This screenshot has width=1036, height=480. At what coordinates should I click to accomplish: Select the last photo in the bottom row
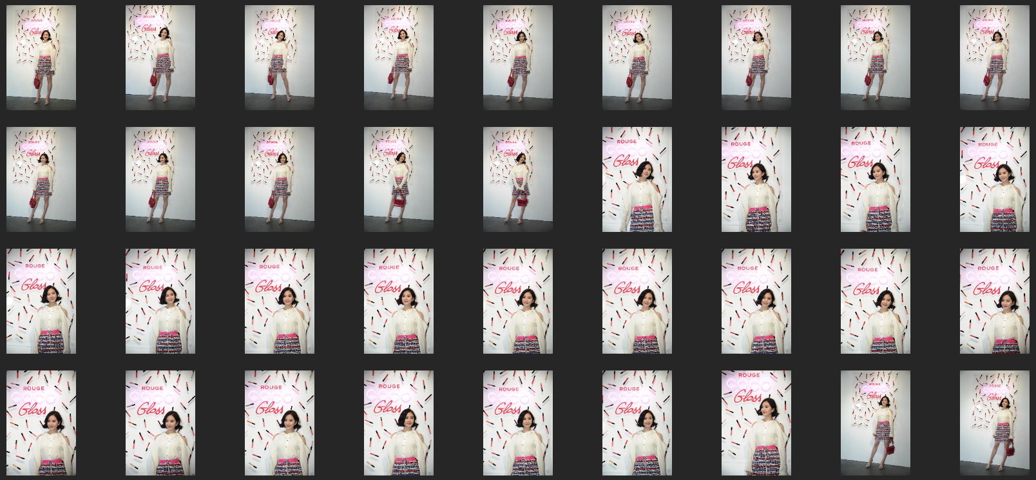click(x=995, y=423)
